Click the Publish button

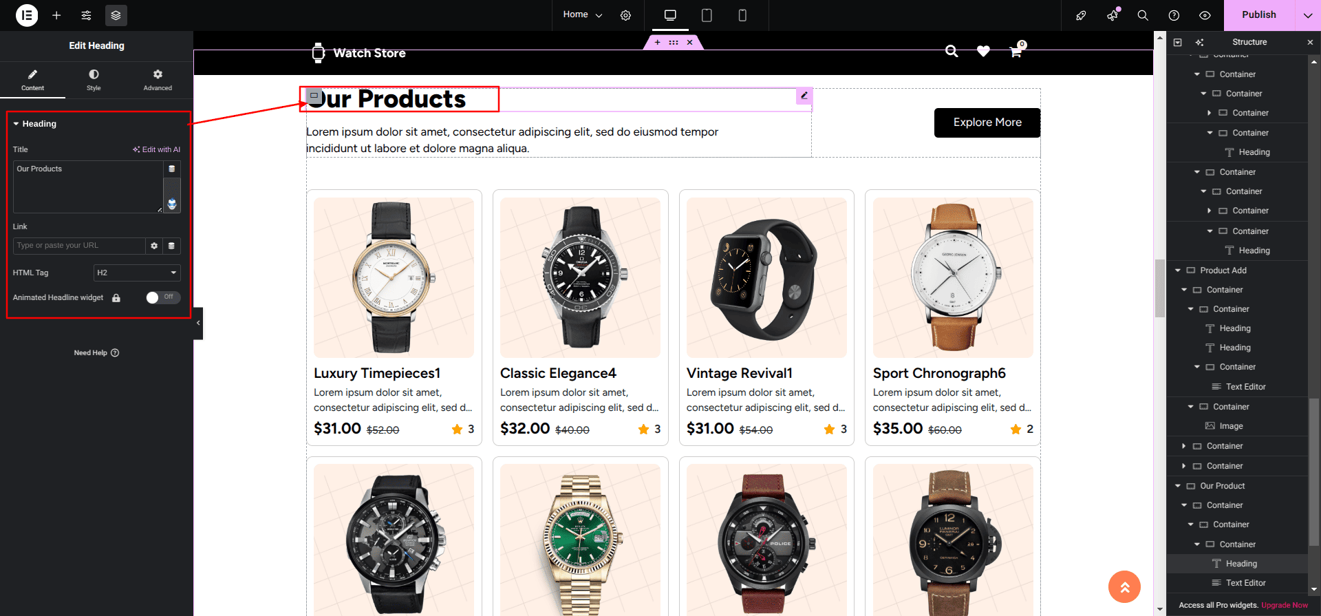[1259, 15]
